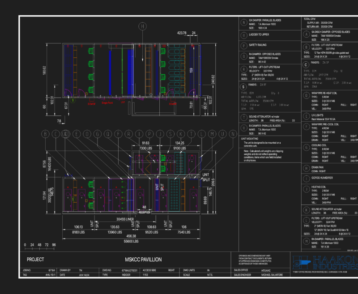Pick legend bubble D beside WRAP PIPE RE-HEAT COIL

click(x=307, y=95)
